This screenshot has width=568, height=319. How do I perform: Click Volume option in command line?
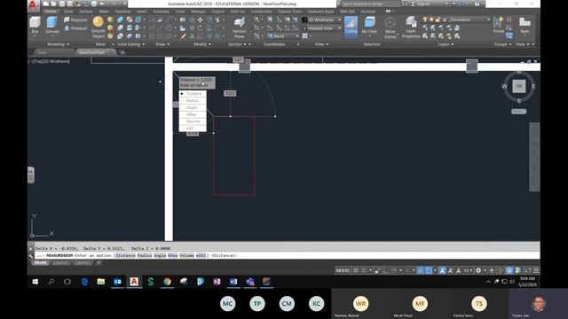[186, 255]
